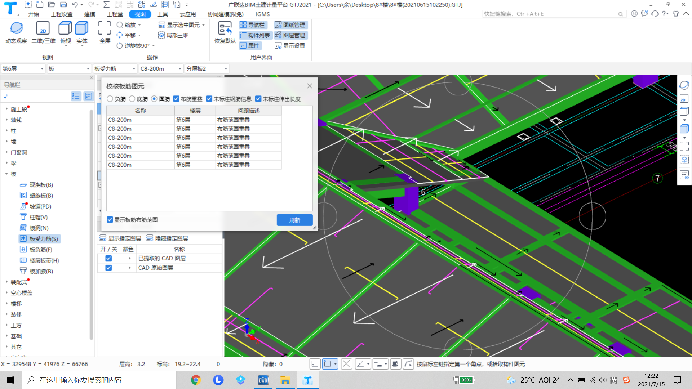Viewport: 692px width, 389px height.
Task: Open the 开始 ribbon tab
Action: click(34, 14)
